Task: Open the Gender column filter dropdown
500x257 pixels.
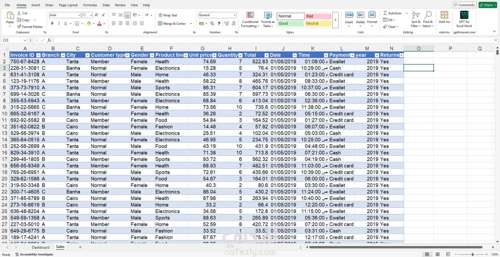Action: (x=152, y=55)
